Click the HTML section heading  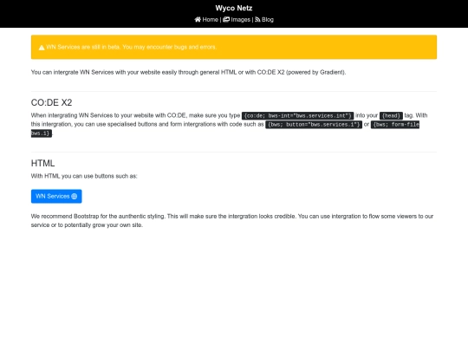(43, 163)
